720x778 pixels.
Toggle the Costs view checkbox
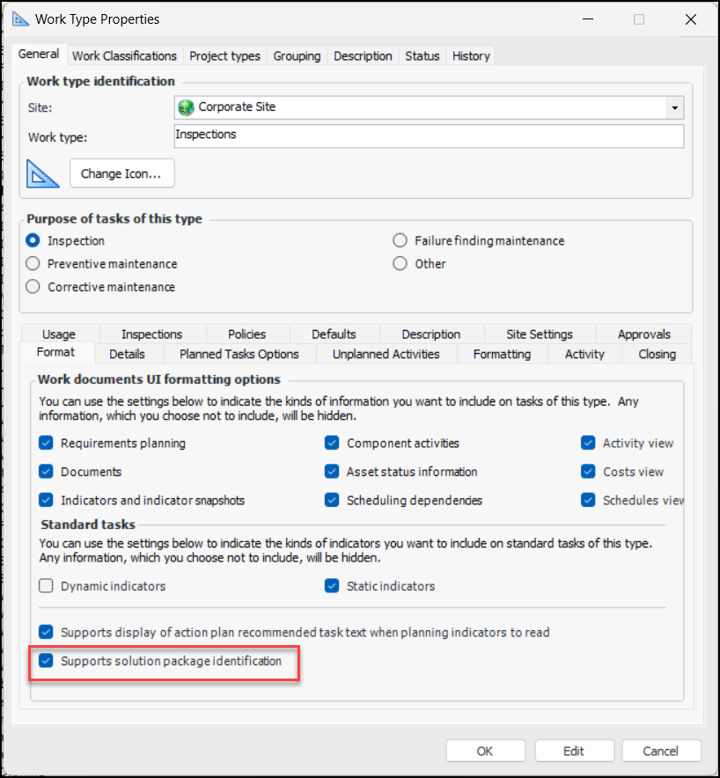pos(588,472)
